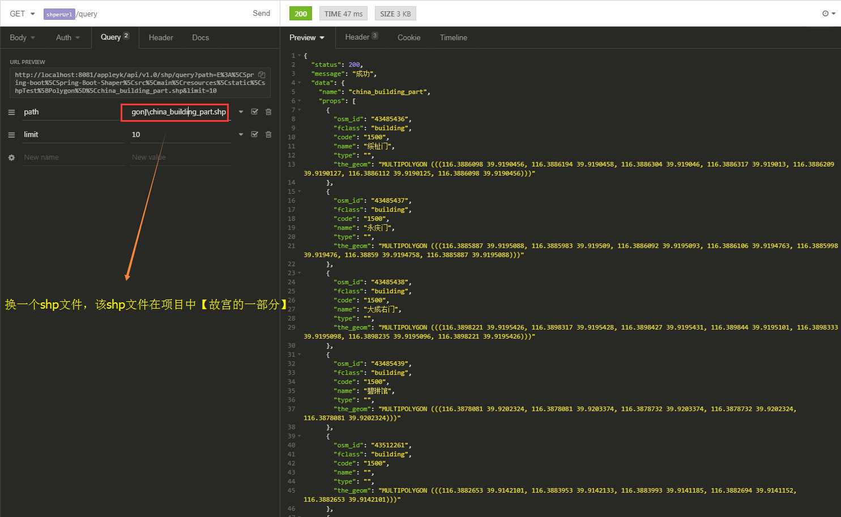Open the Docs tab
Viewport: 841px width, 517px height.
[x=200, y=37]
